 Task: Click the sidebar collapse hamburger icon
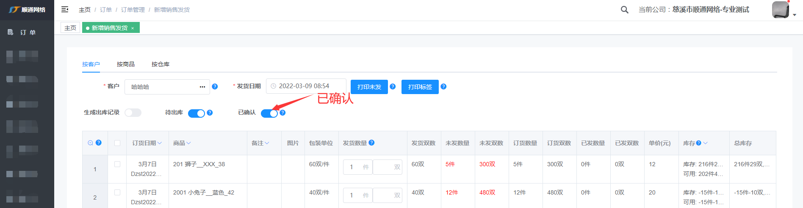pyautogui.click(x=65, y=9)
